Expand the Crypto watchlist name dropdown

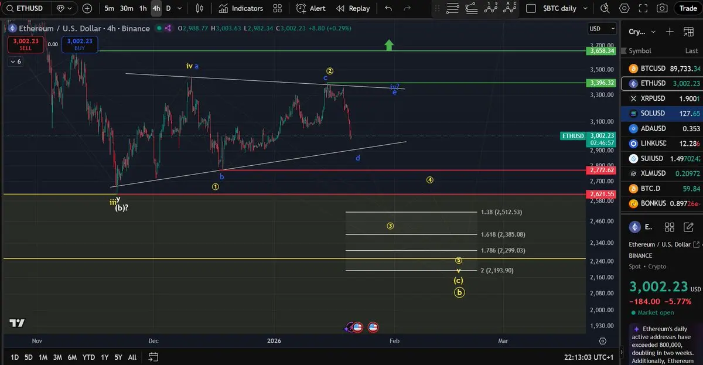point(643,32)
